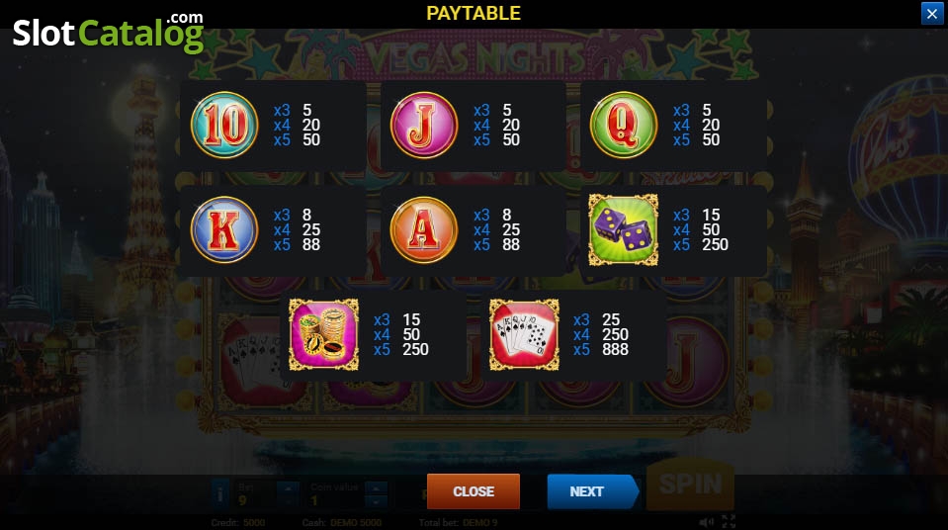This screenshot has width=948, height=530.
Task: Decrease coin value with down arrow
Action: 376,501
